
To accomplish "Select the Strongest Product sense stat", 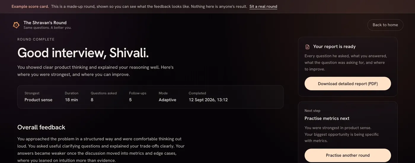I will pos(38,97).
